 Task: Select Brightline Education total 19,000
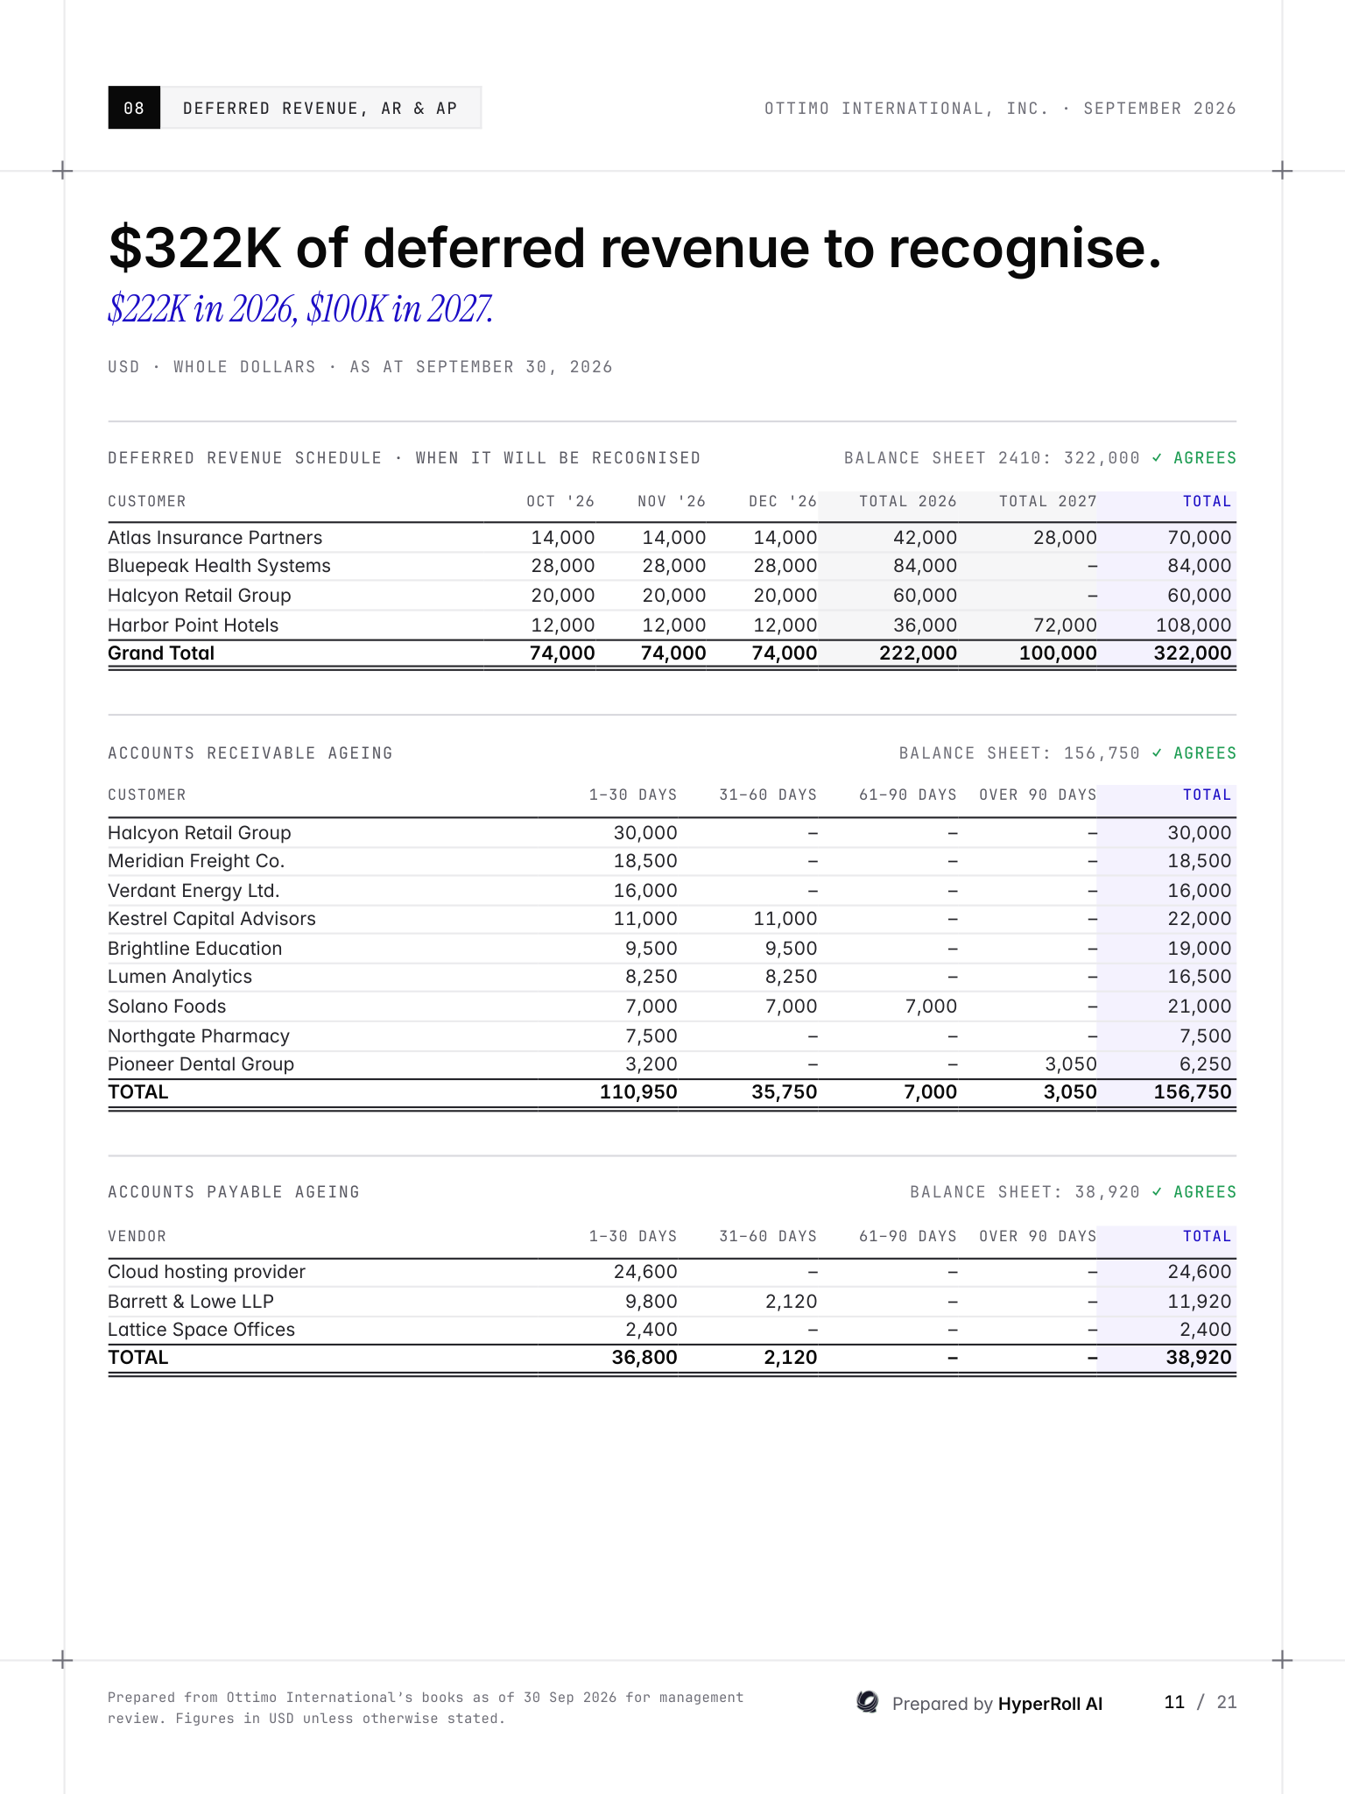coord(1200,949)
